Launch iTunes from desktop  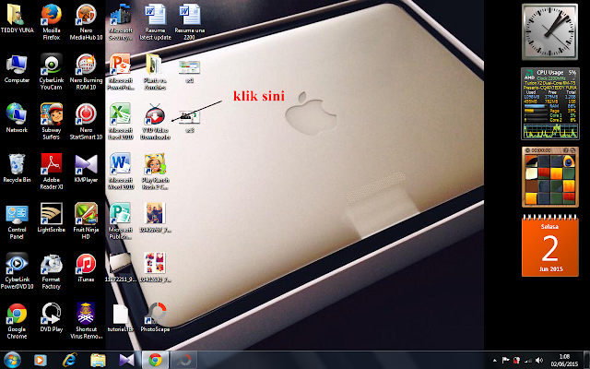[86, 268]
